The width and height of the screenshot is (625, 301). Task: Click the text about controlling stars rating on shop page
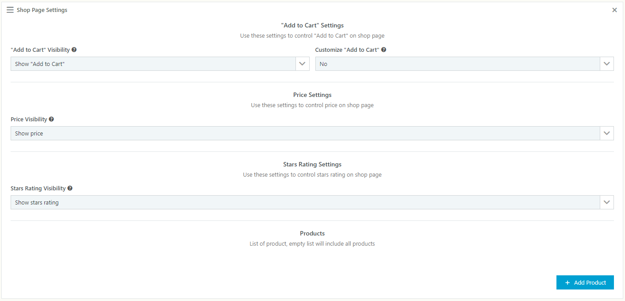[312, 175]
